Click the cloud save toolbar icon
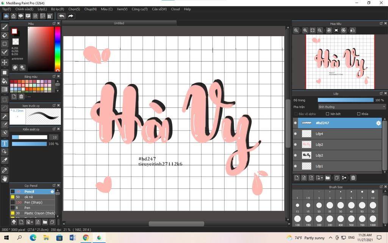 (x=6, y=16)
